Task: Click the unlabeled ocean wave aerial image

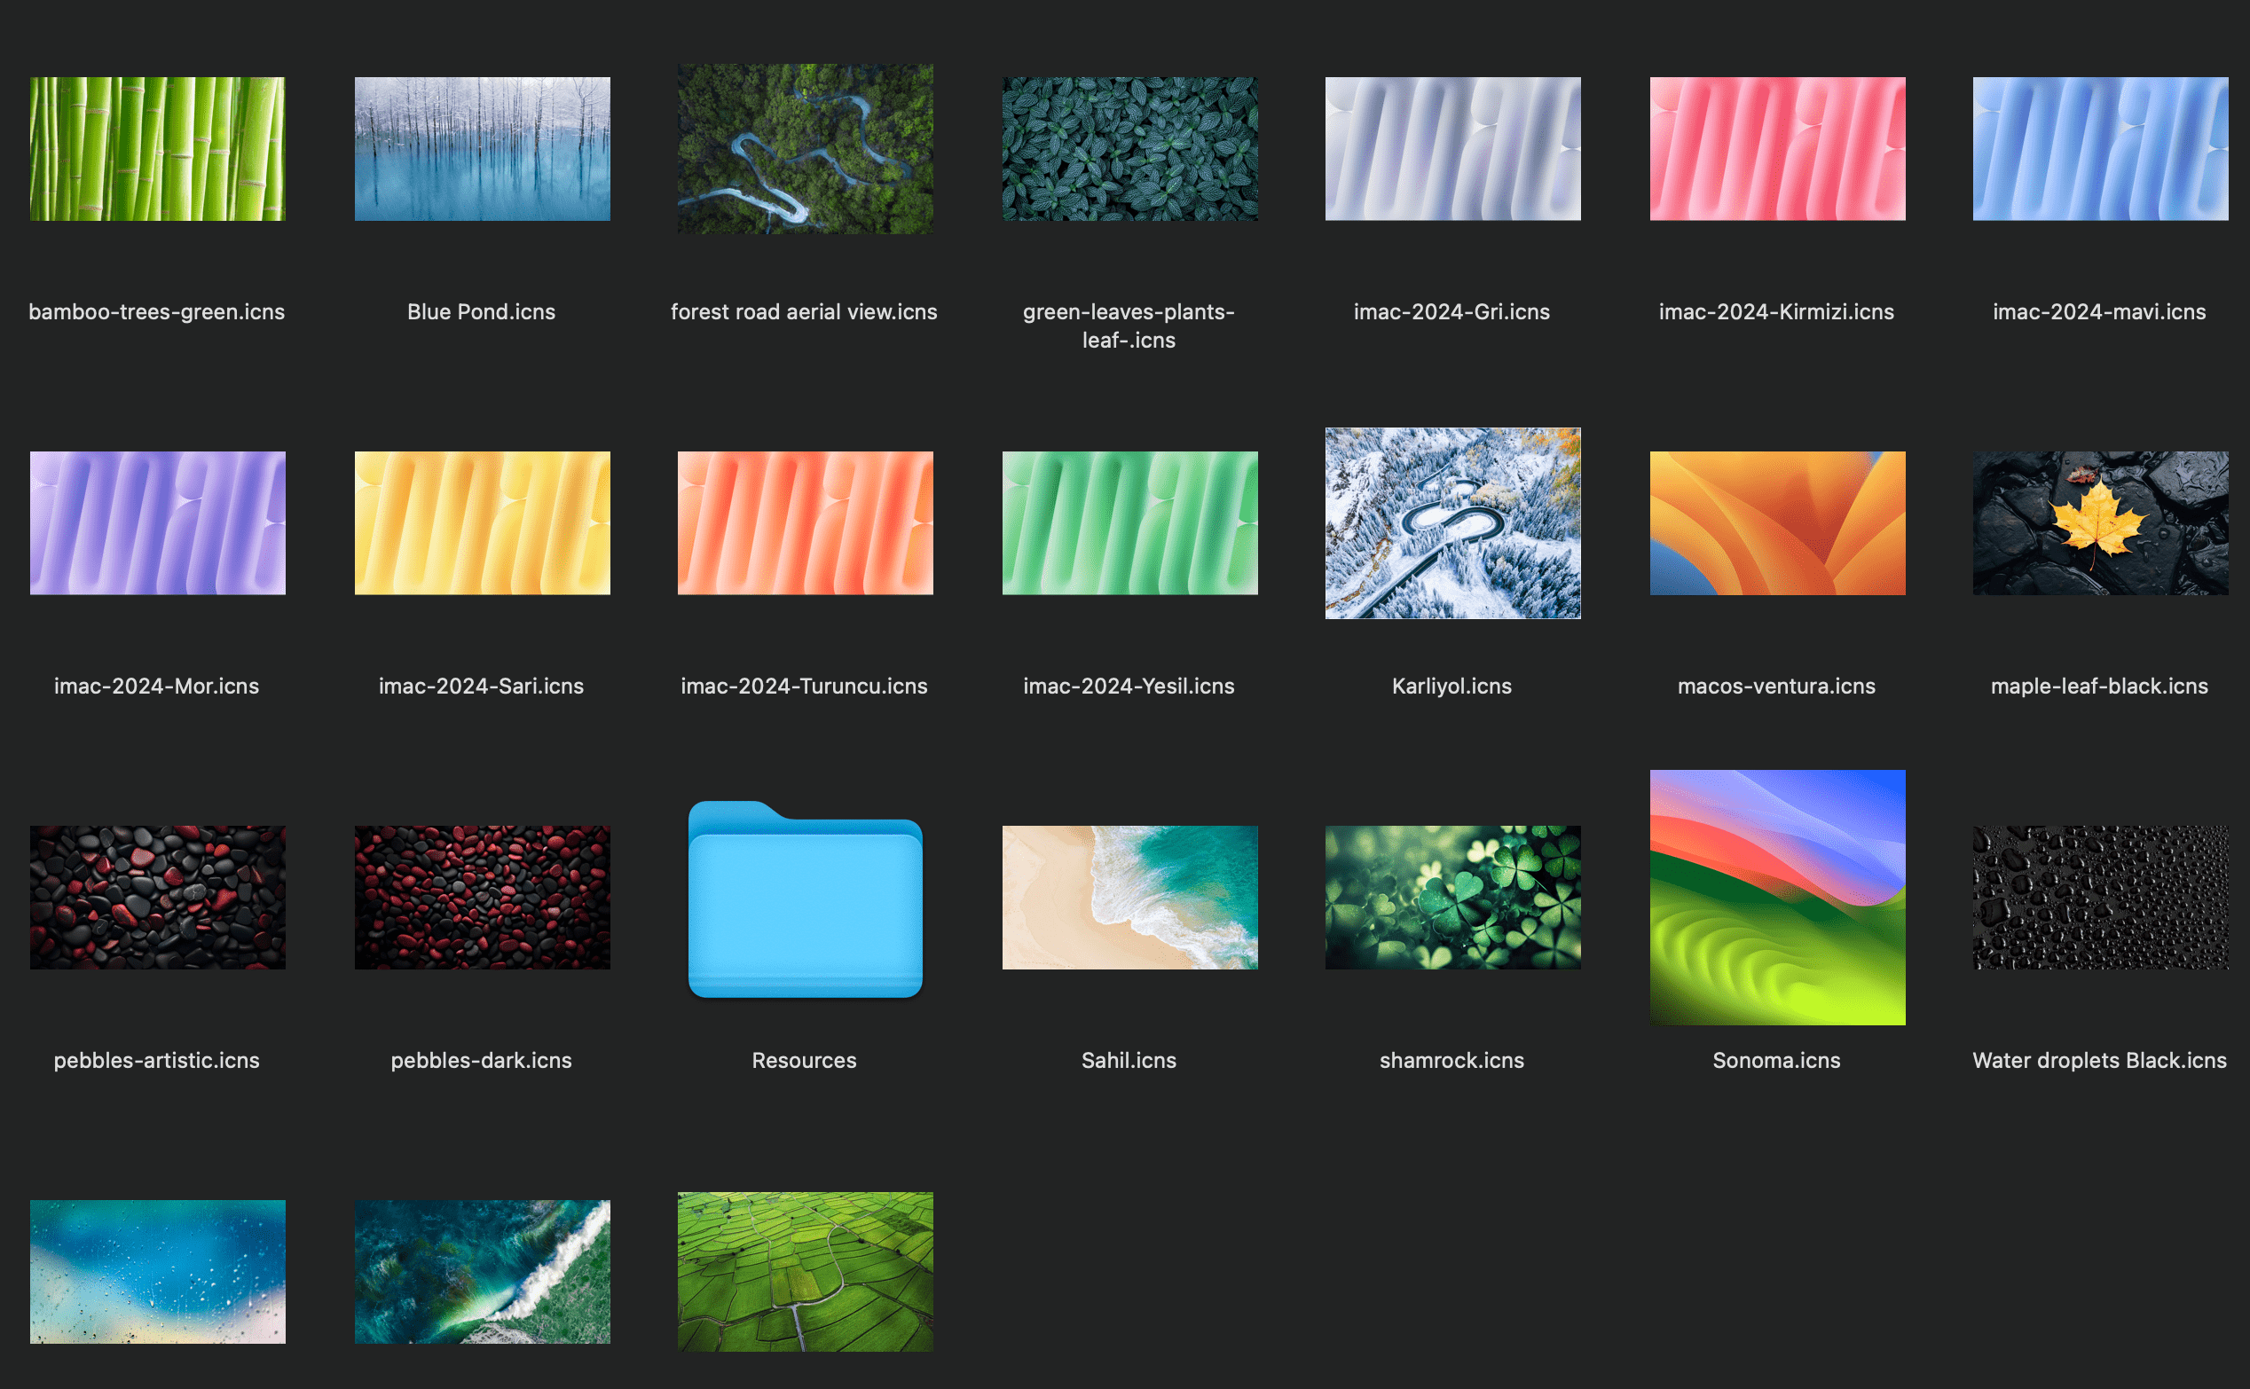Action: (x=483, y=1271)
